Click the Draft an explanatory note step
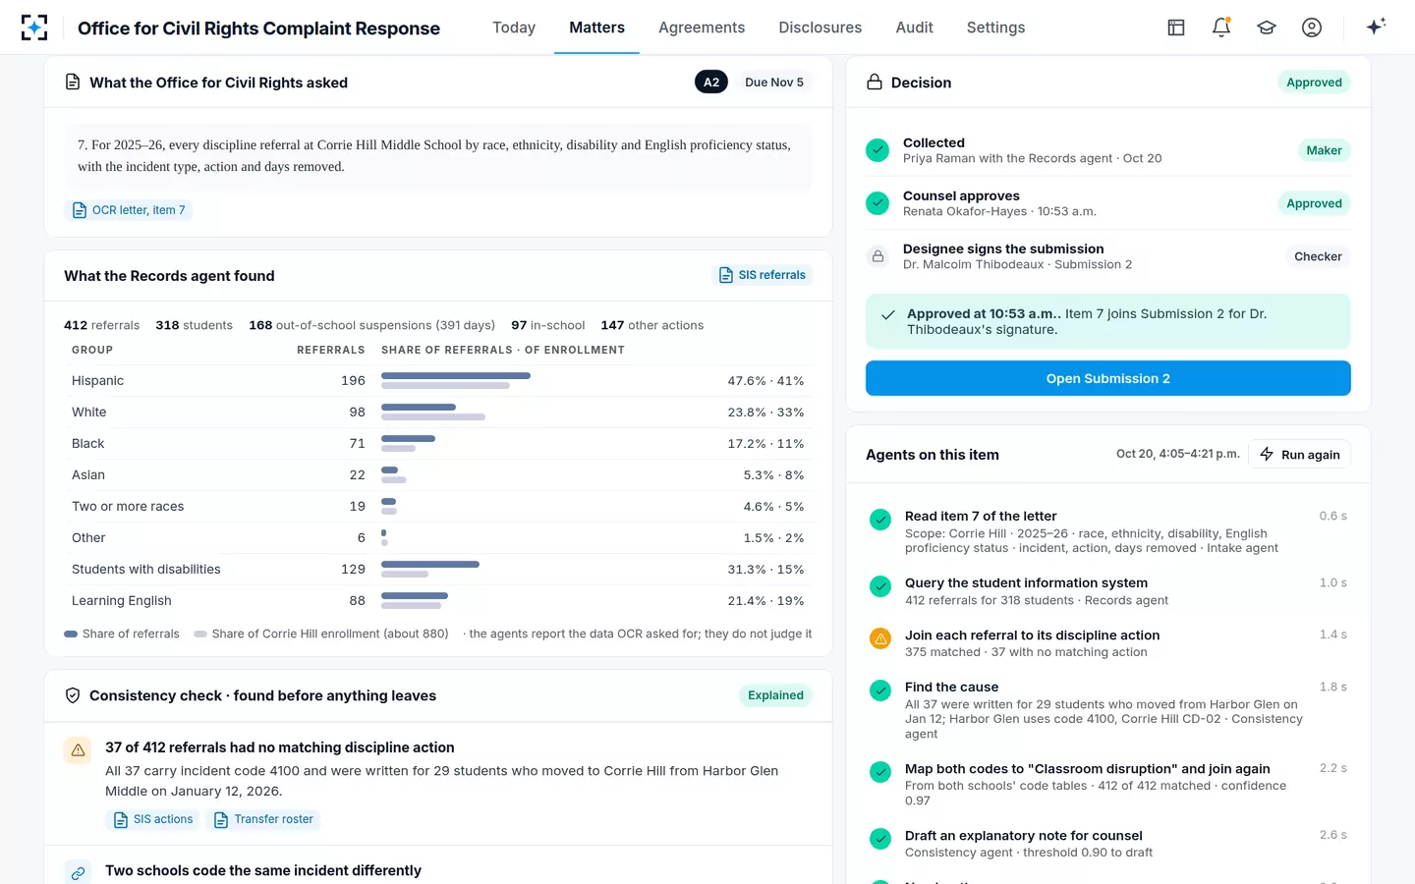Image resolution: width=1415 pixels, height=884 pixels. click(x=1024, y=836)
